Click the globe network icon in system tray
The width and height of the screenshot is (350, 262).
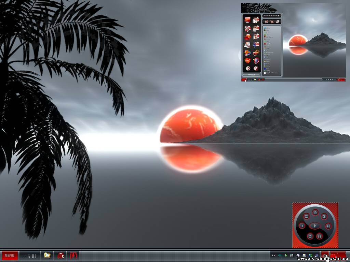[x=310, y=255]
